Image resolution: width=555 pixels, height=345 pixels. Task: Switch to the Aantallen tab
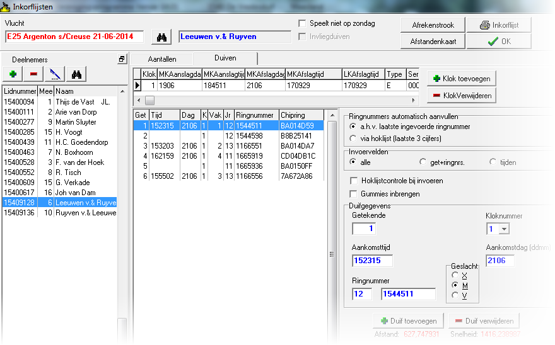[161, 59]
